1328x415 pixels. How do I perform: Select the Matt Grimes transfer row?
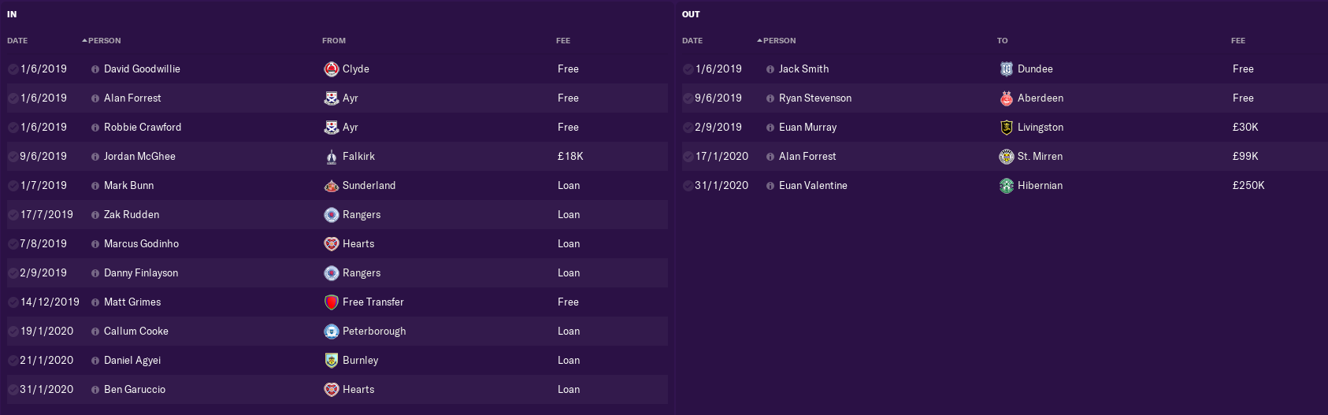[337, 302]
